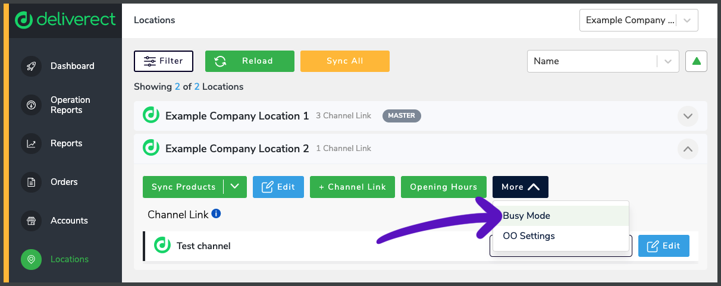Edit Example Company Location 2
The width and height of the screenshot is (721, 286).
pyautogui.click(x=278, y=187)
